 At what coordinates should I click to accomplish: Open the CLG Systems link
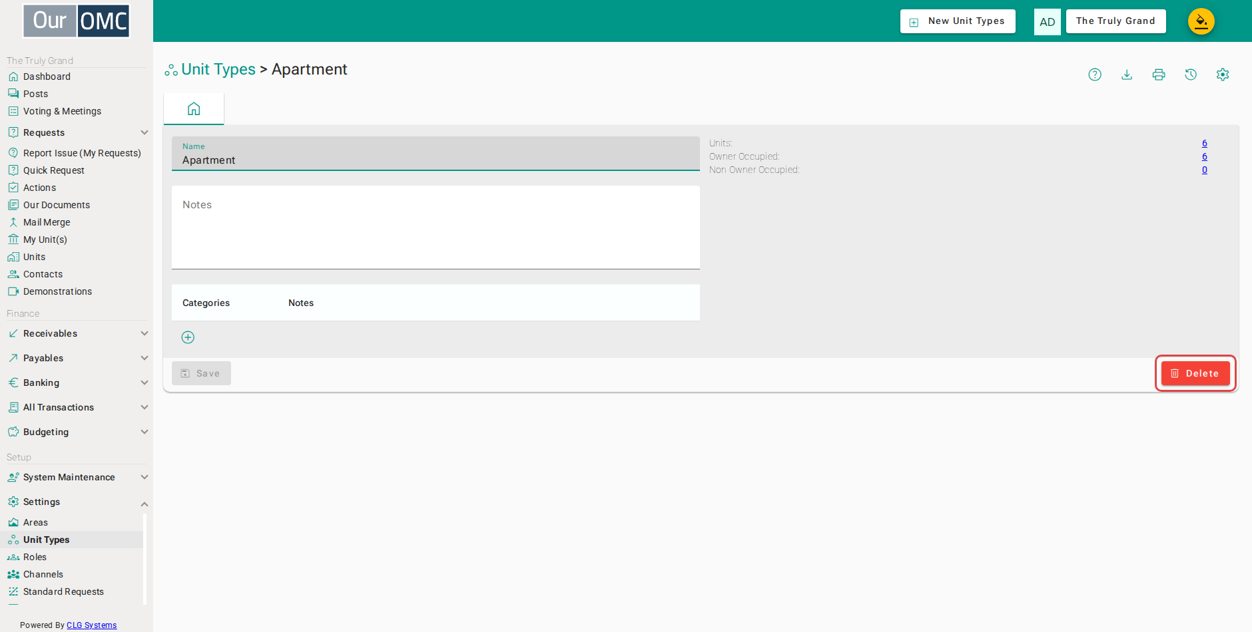click(91, 625)
